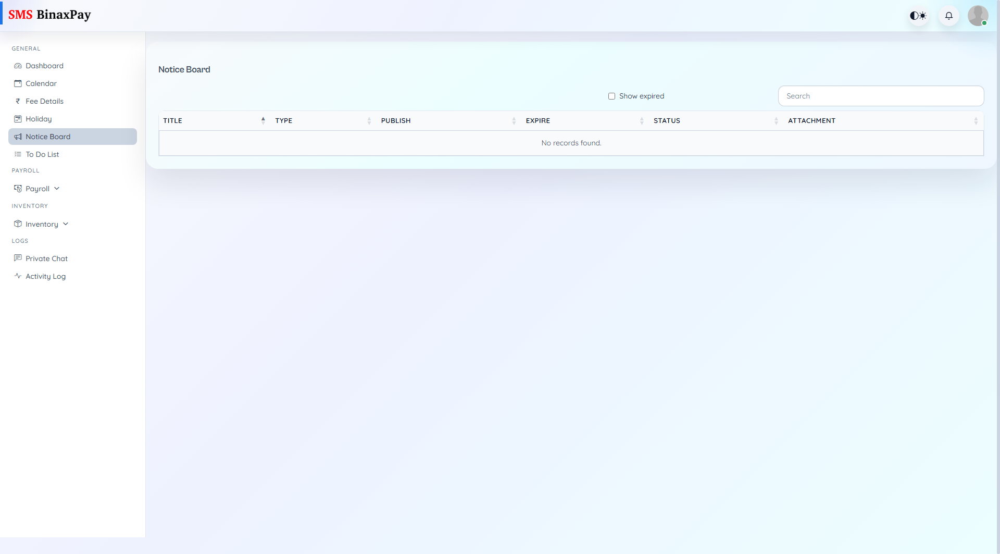Click the To Do List icon
This screenshot has width=1000, height=554.
point(18,154)
